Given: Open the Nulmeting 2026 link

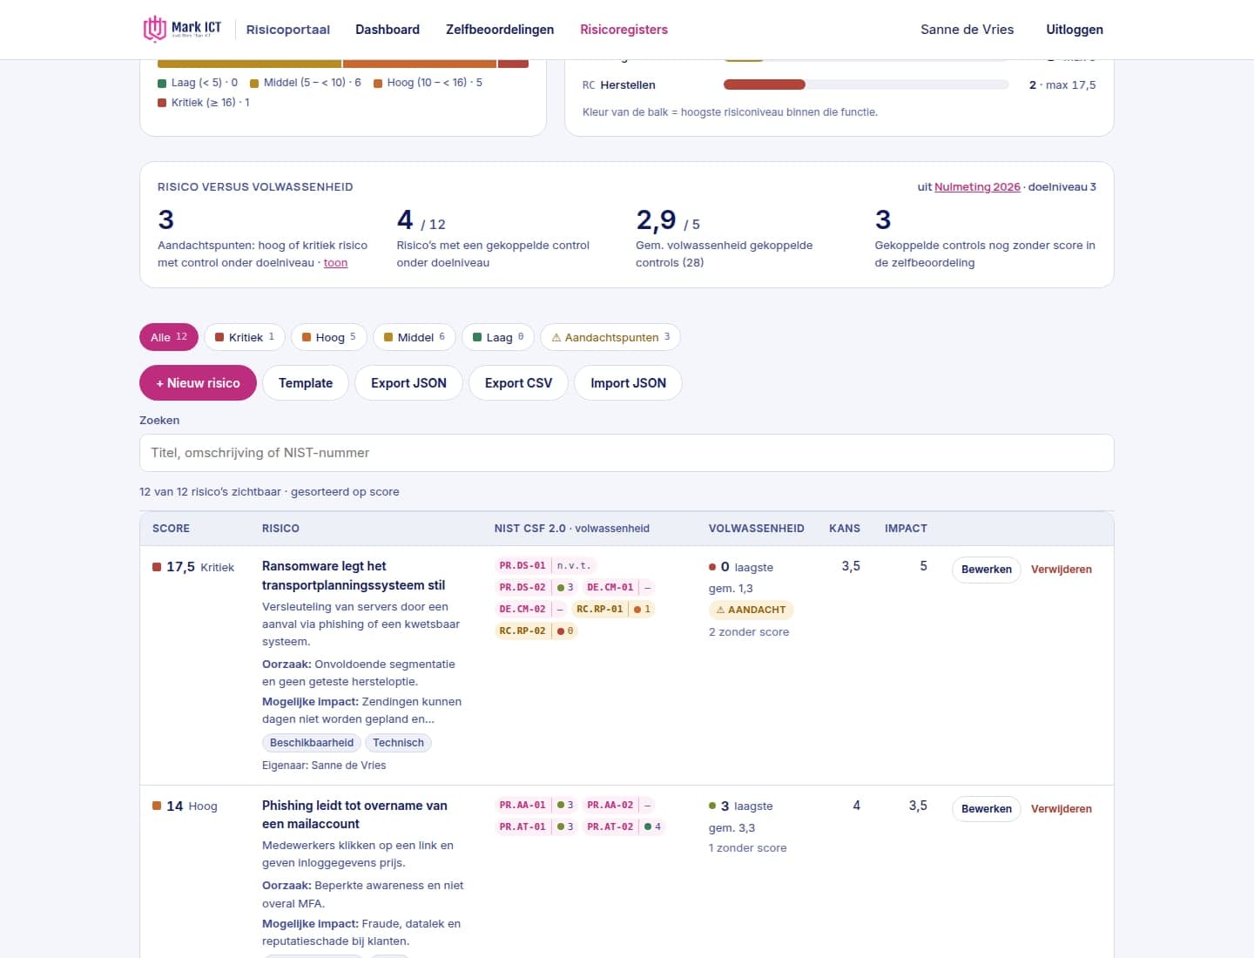Looking at the screenshot, I should coord(977,187).
